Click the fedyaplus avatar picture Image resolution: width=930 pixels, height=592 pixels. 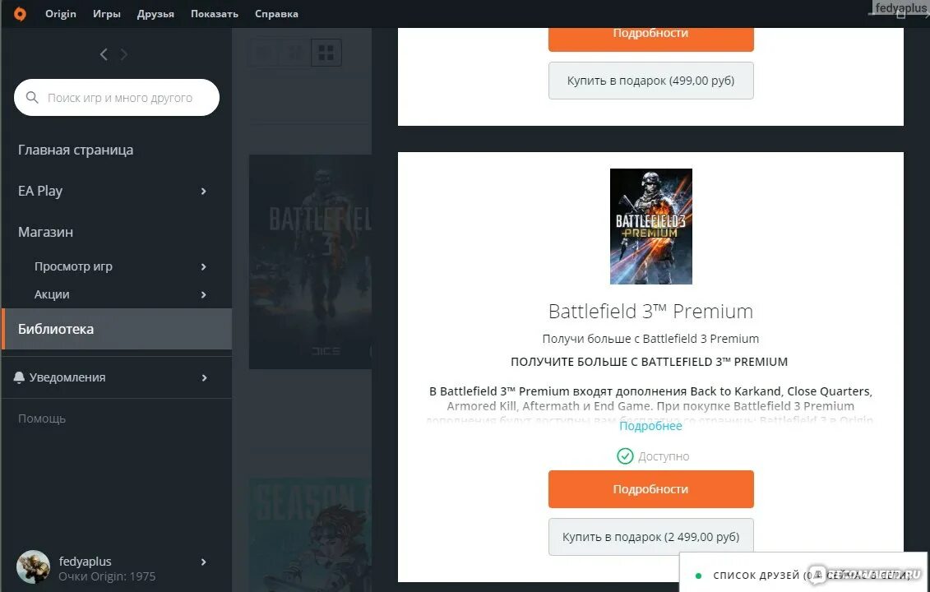click(33, 567)
